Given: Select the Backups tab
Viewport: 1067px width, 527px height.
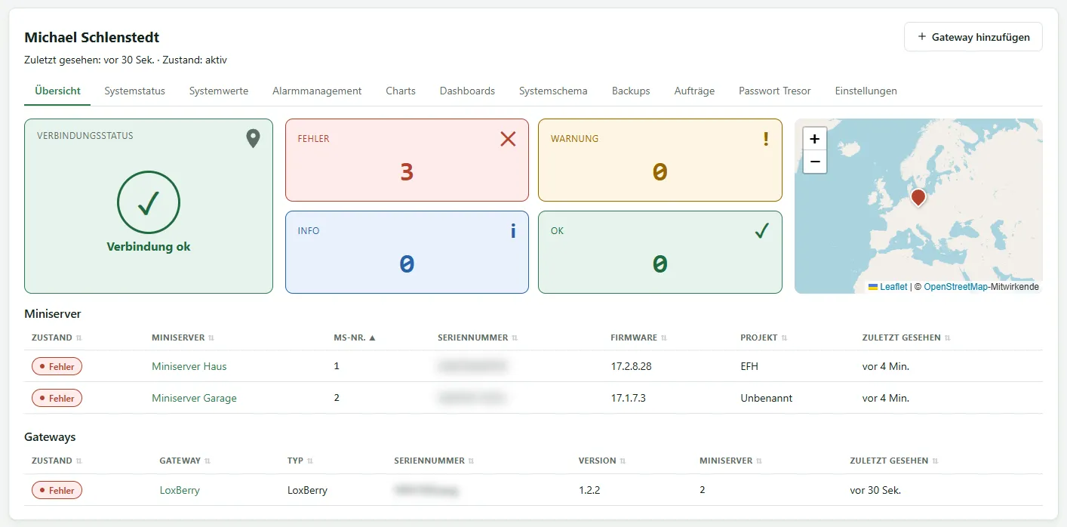Looking at the screenshot, I should 631,91.
